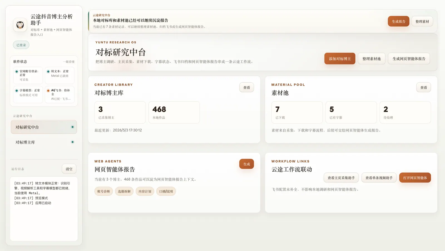Open the AI/飞书 待补全 status card
445x251 pixels.
[60, 95]
